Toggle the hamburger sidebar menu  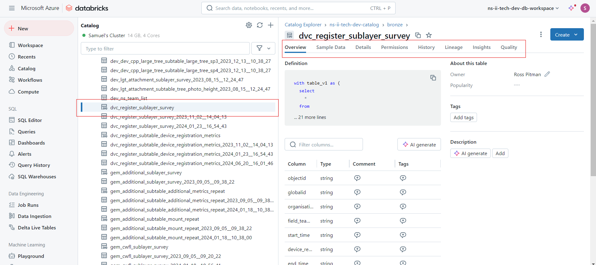[x=12, y=8]
